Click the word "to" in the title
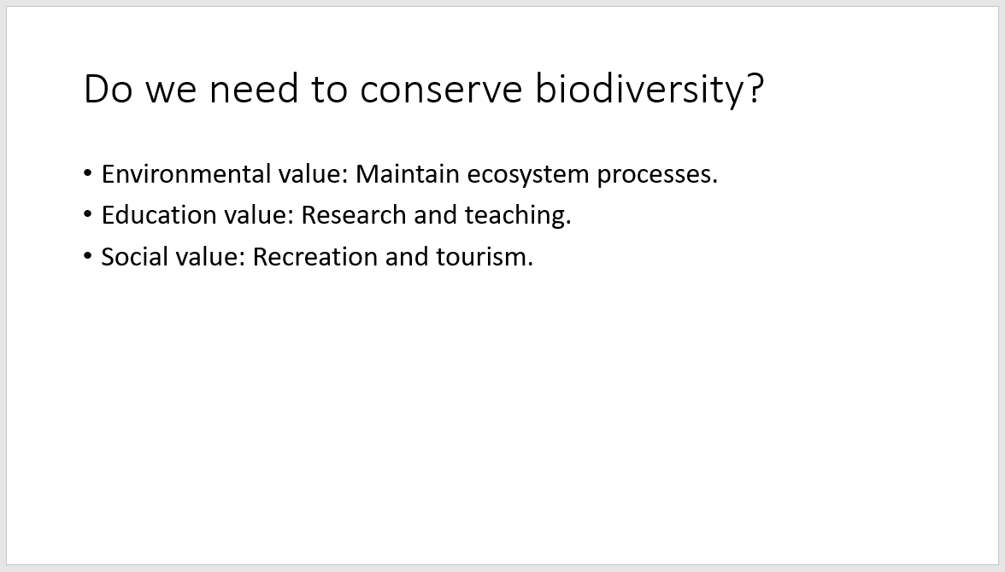 pyautogui.click(x=328, y=89)
